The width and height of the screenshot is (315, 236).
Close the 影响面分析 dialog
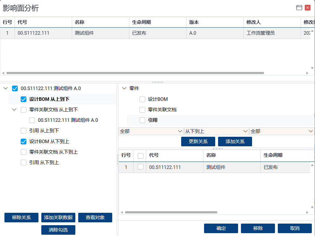307,8
